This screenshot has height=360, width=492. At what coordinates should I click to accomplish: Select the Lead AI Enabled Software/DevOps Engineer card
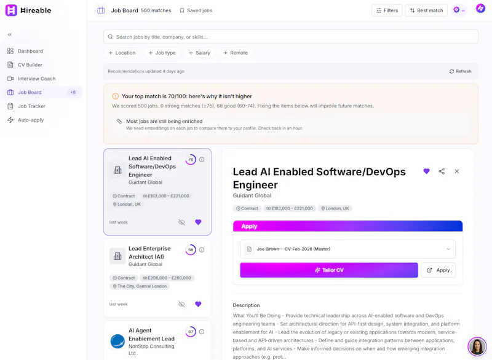click(157, 192)
